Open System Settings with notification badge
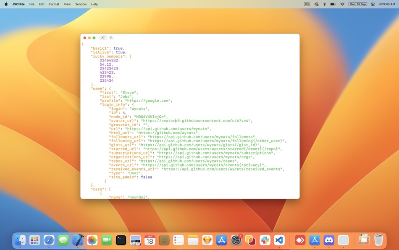399x250 pixels. [x=236, y=240]
